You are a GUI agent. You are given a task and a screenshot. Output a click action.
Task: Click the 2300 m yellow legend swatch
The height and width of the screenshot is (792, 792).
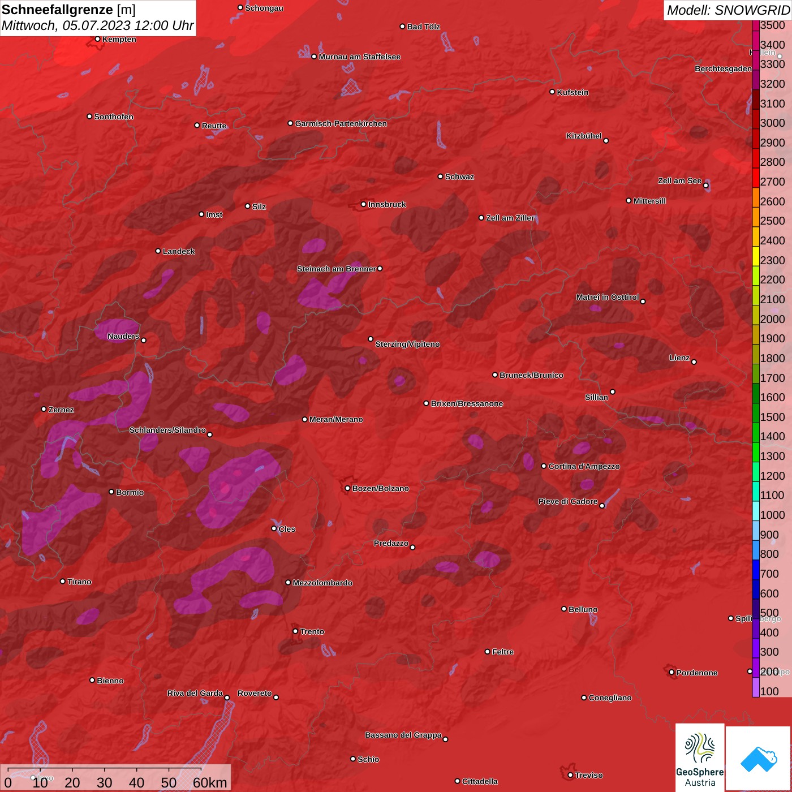[x=756, y=256]
